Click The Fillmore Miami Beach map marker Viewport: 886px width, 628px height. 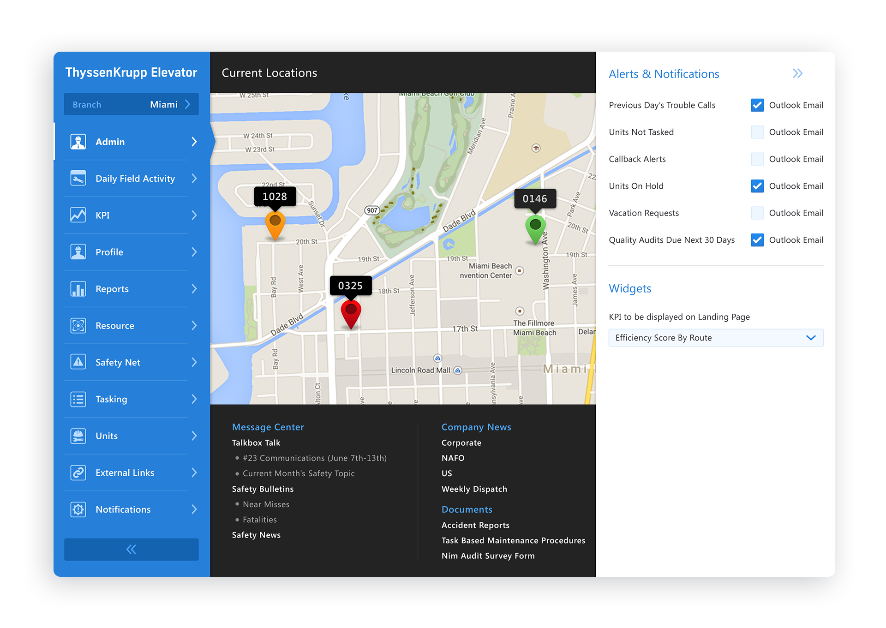pos(520,311)
